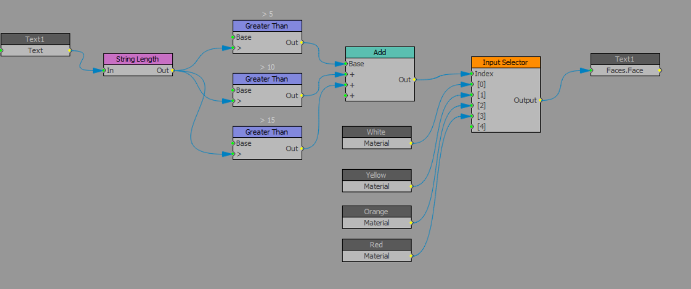The image size is (691, 289).
Task: Click the Material output of the White node
Action: 411,143
